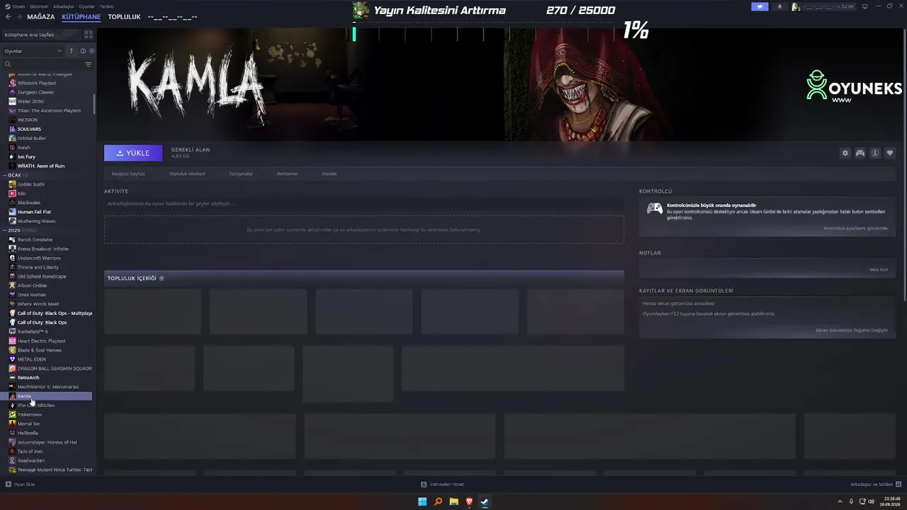Screen dimensions: 907x510
Task: Click the Kütüphane Ana Sayfası button
Action: pos(40,34)
